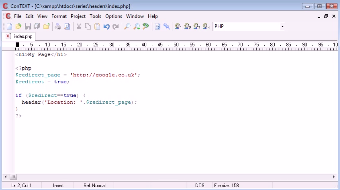Click 'File size: 158' status entry
This screenshot has height=190, width=340.
click(226, 185)
